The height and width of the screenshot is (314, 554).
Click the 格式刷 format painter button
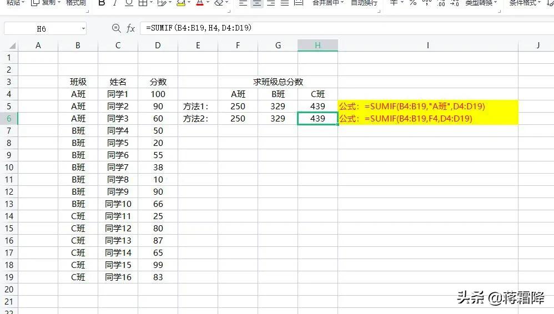pyautogui.click(x=76, y=3)
